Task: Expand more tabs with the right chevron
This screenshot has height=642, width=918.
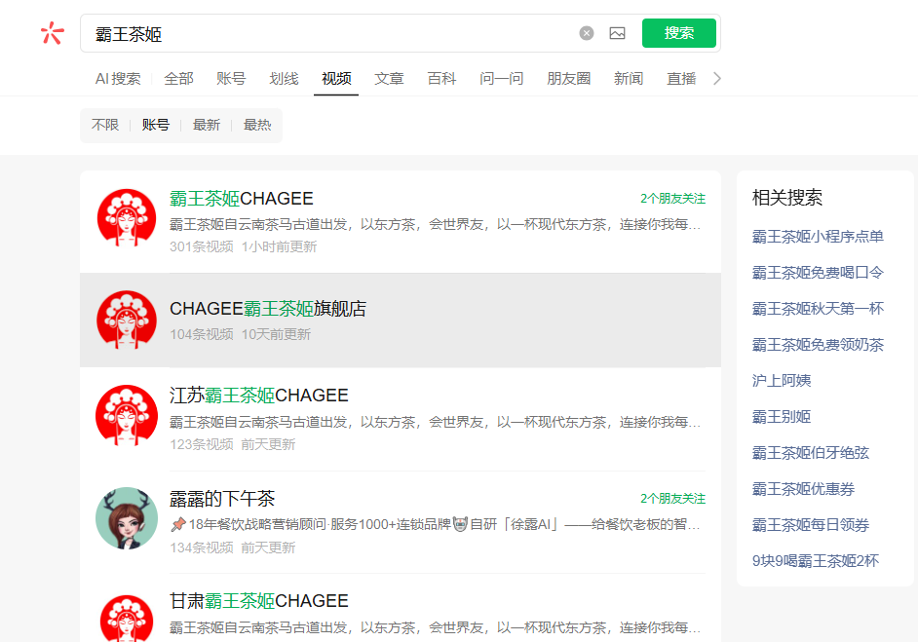Action: (x=716, y=78)
